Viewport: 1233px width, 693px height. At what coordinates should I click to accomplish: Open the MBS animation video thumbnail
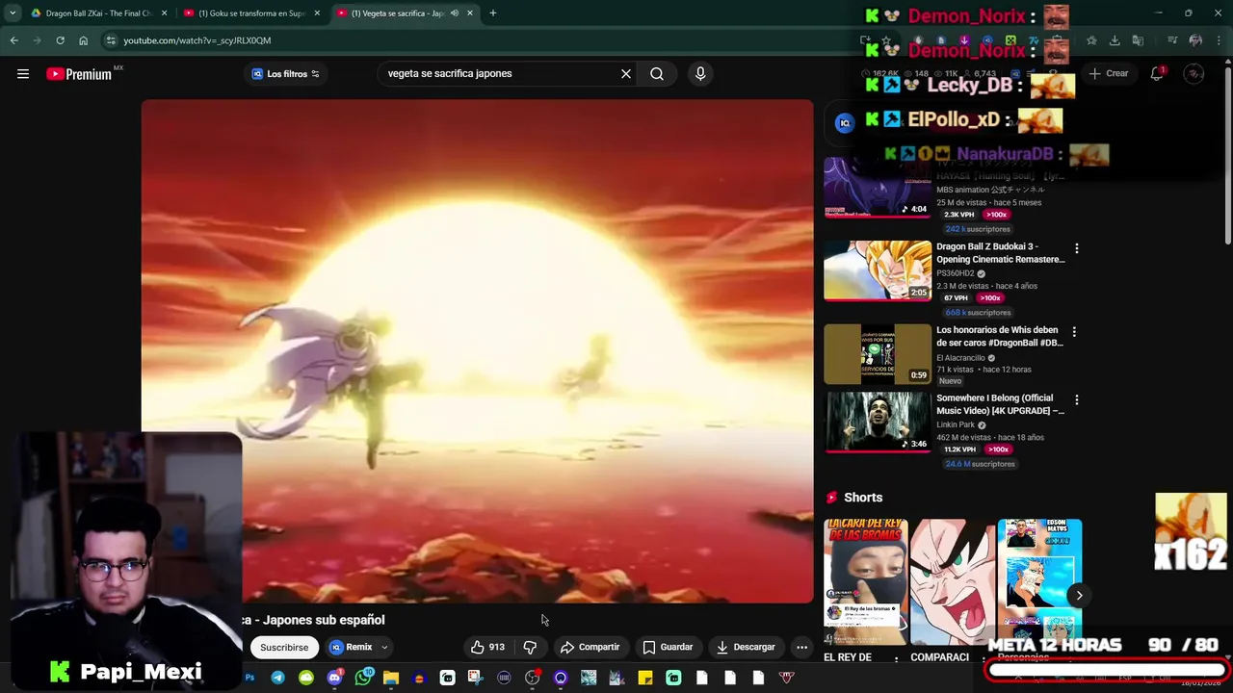pos(878,188)
